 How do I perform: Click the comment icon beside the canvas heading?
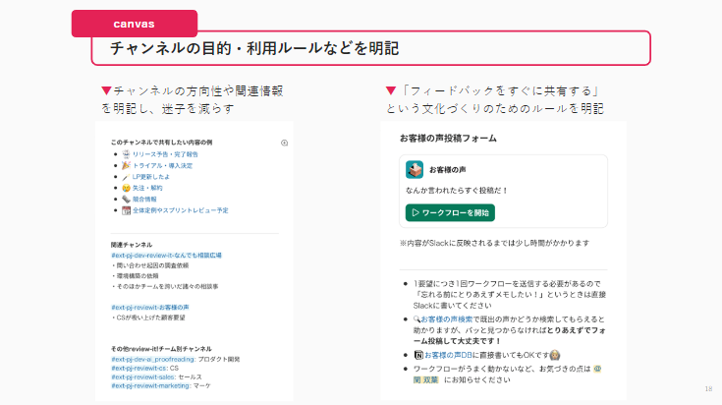tap(284, 143)
